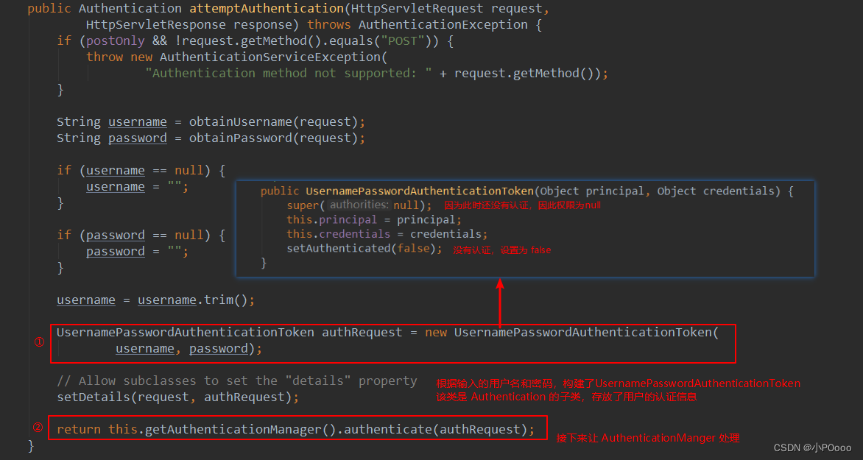Click the new keyword before UsernamePasswordAuthenticationToken
Viewport: 863px width, 460px height.
[436, 333]
